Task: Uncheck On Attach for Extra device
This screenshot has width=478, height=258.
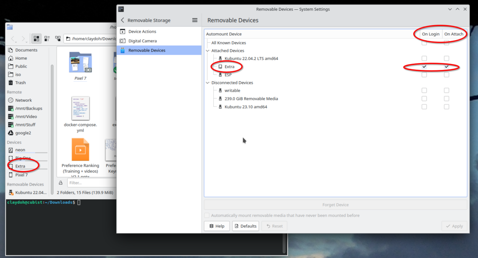Action: 446,67
